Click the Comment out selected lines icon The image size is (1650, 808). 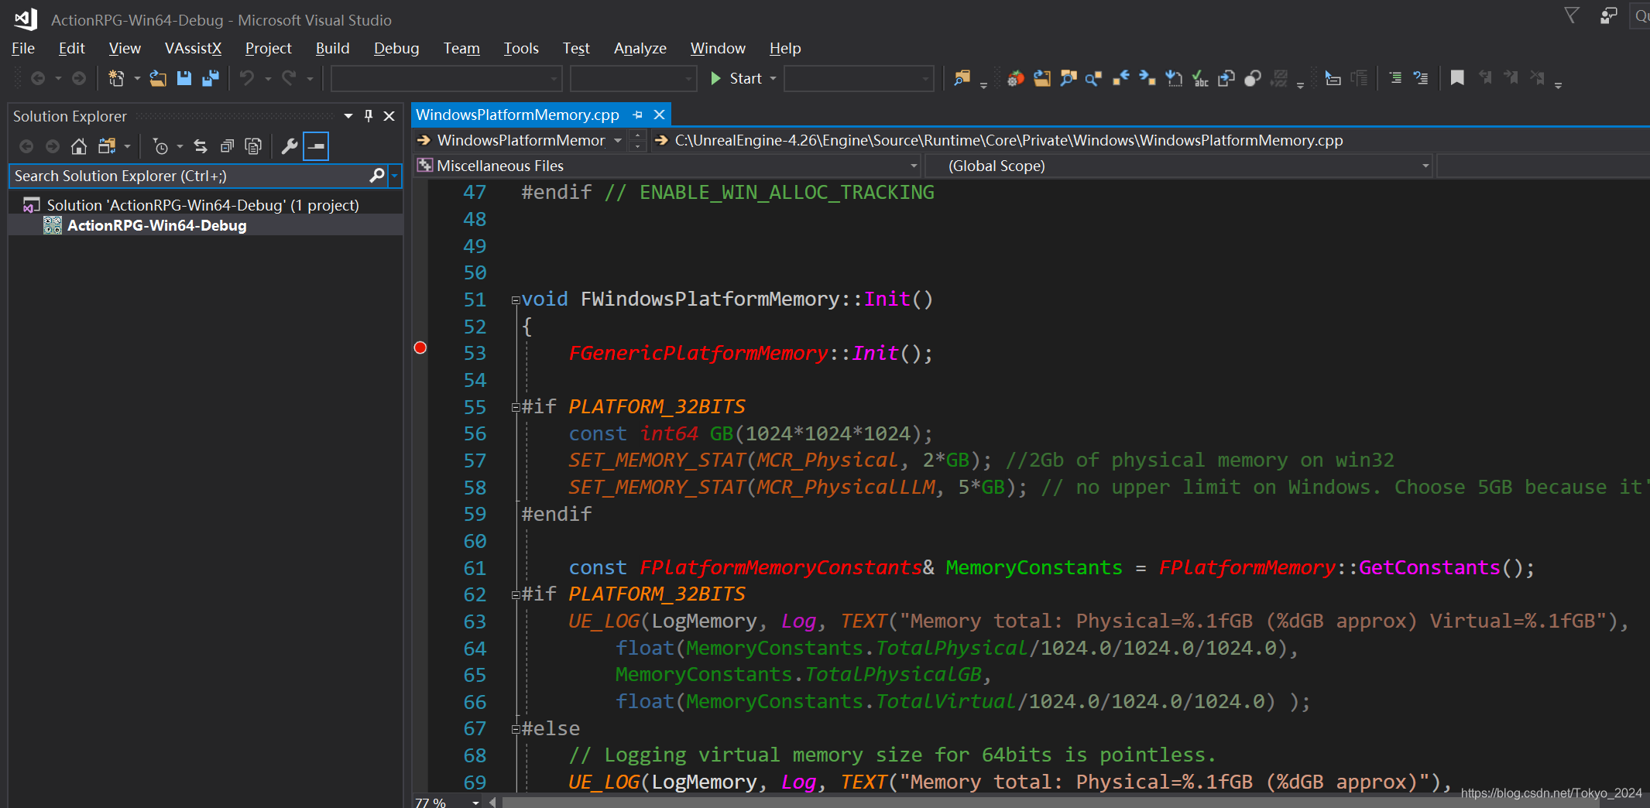pos(1395,78)
